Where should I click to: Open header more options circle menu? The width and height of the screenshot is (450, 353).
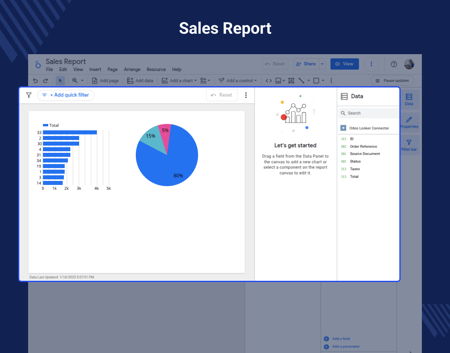pyautogui.click(x=371, y=64)
